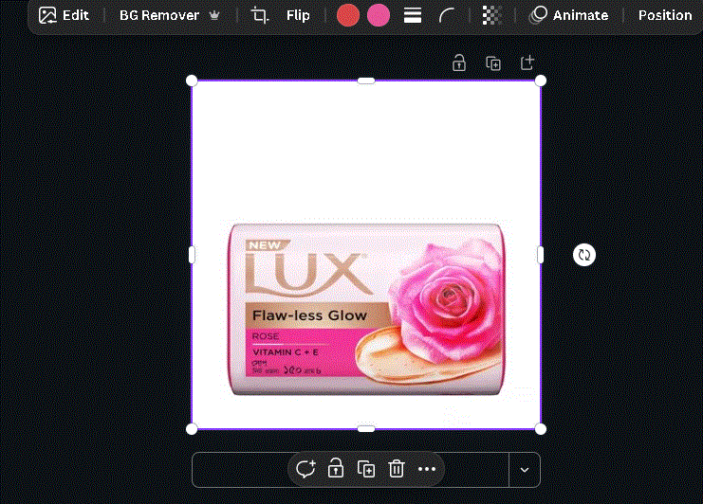The width and height of the screenshot is (703, 504).
Task: Open the border style lines icon
Action: coord(413,15)
